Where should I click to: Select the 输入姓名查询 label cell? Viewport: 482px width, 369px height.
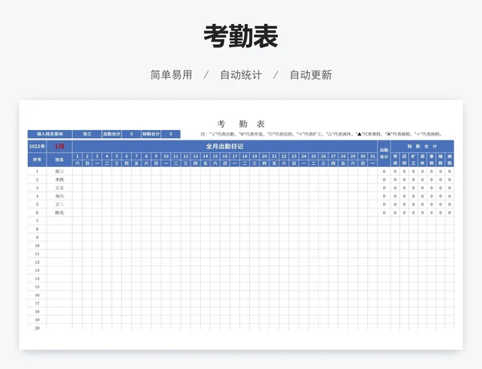[x=50, y=134]
